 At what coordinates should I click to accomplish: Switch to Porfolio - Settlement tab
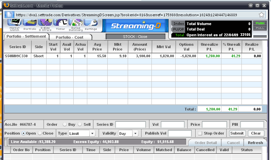26,36
